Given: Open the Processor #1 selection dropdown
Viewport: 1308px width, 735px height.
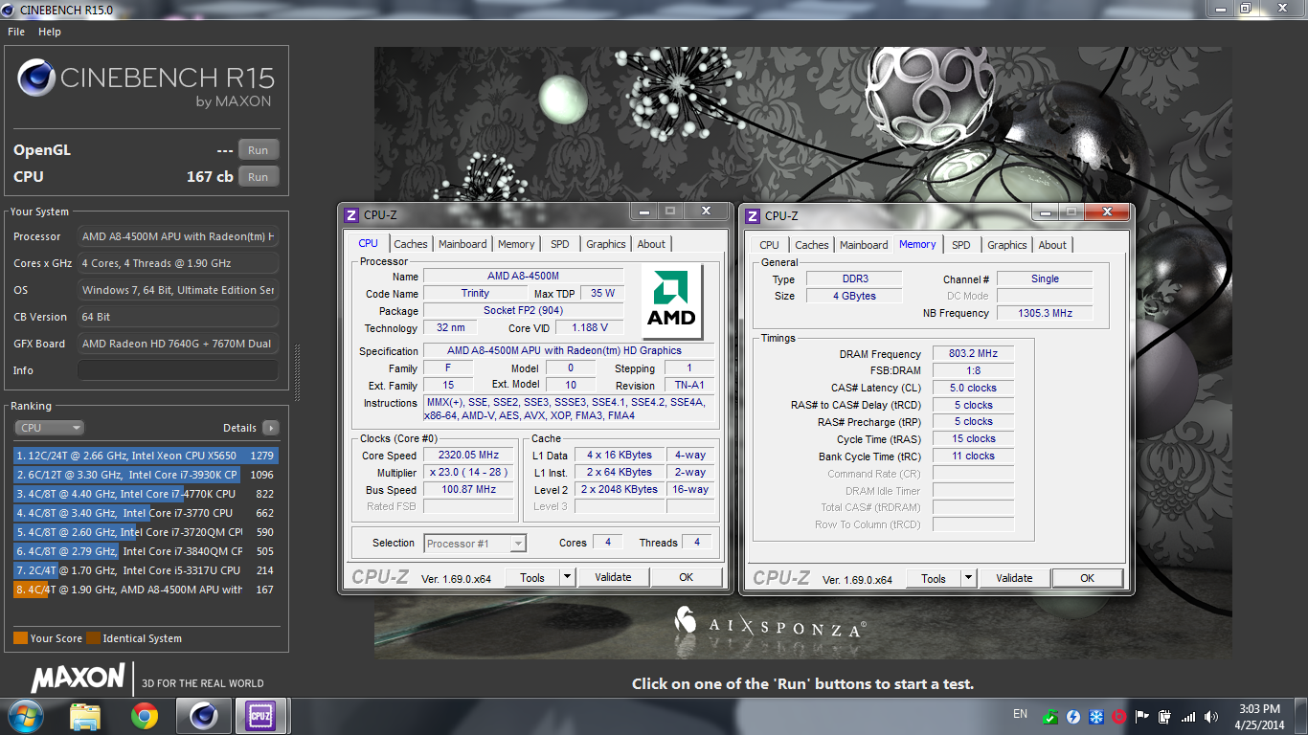Looking at the screenshot, I should (x=475, y=544).
